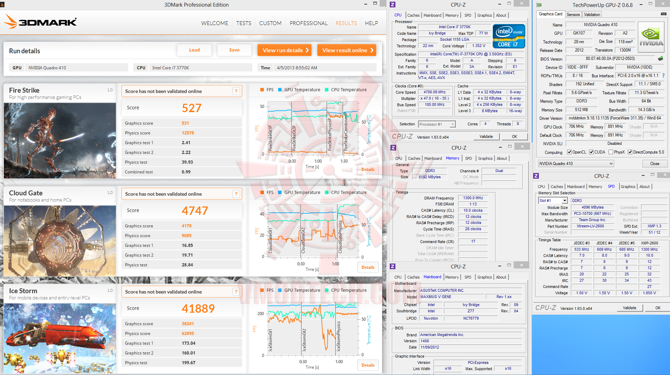Image resolution: width=670 pixels, height=375 pixels.
Task: Open the HELP tab in 3DMark
Action: 371,23
